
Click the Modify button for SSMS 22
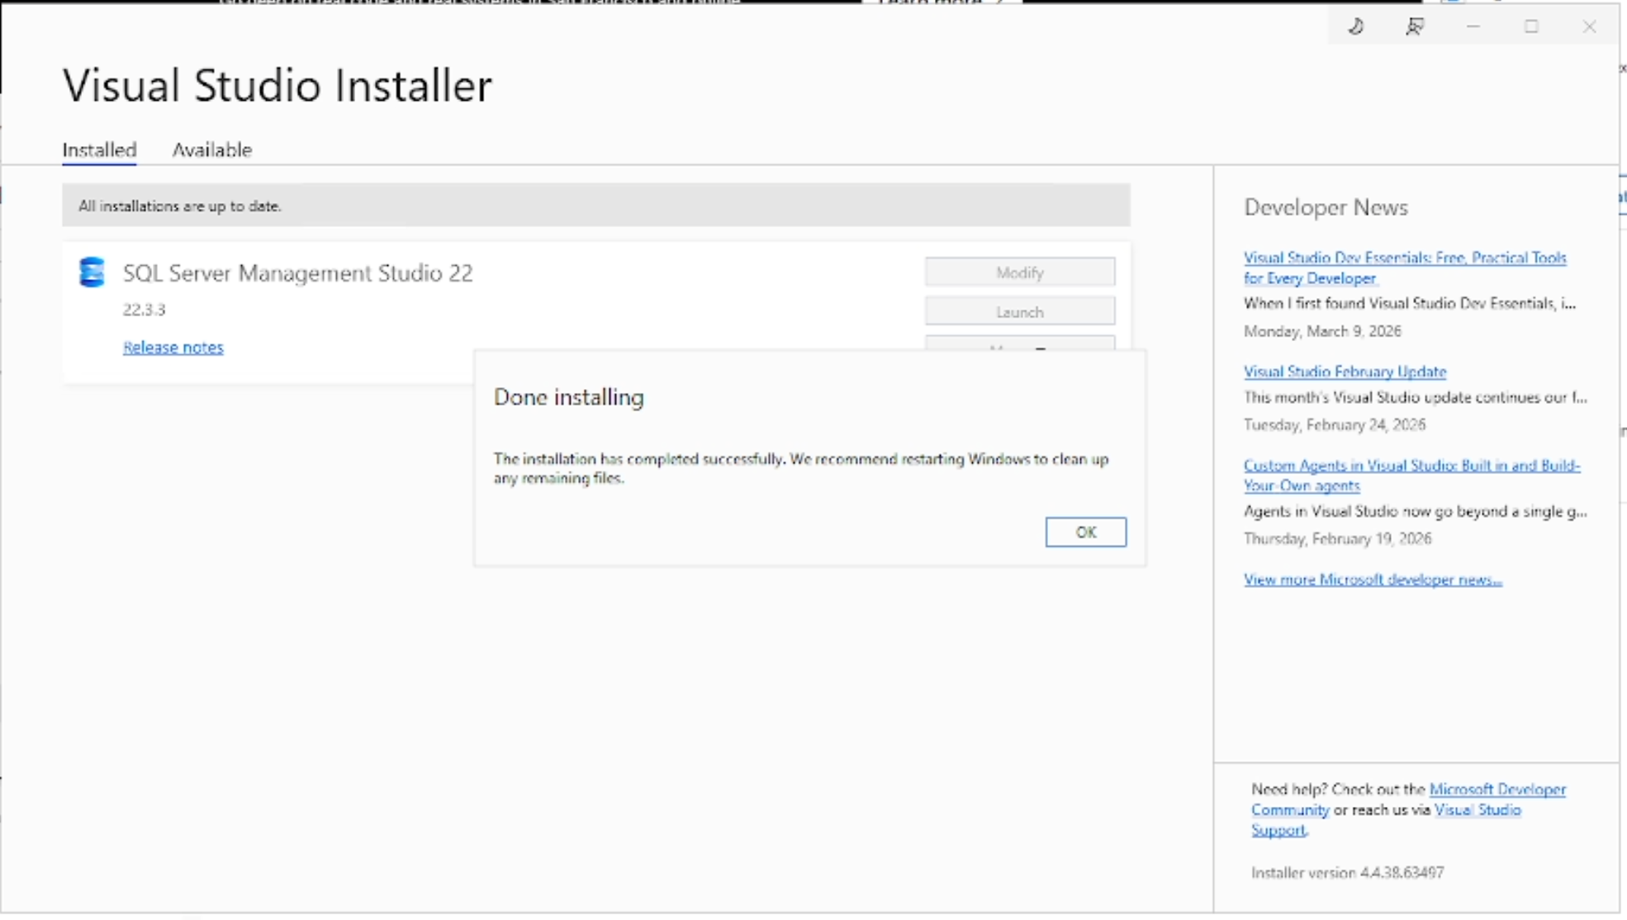[1019, 272]
